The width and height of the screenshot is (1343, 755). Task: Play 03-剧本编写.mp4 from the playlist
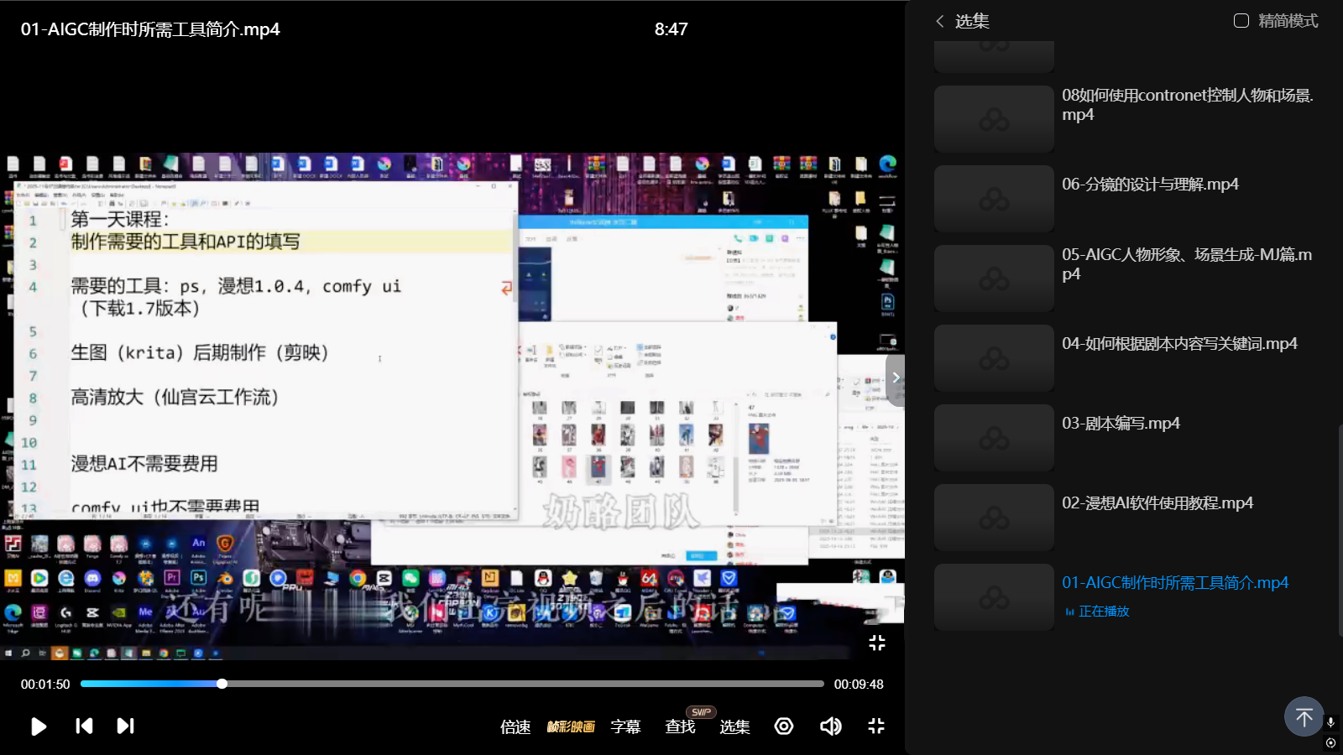tap(1121, 424)
